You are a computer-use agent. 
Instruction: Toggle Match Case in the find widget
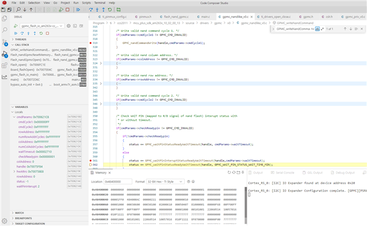click(x=313, y=29)
